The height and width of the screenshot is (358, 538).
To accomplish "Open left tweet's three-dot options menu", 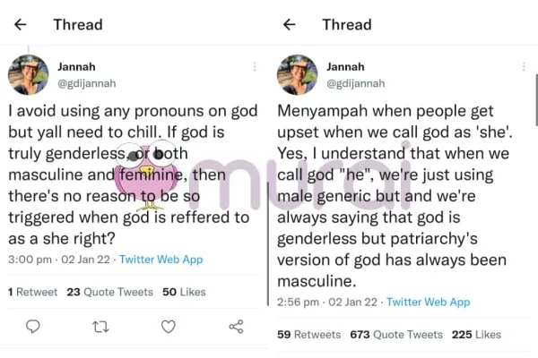I will (x=254, y=67).
